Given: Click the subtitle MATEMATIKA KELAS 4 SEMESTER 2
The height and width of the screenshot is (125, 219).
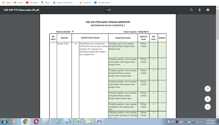Looking at the screenshot, I should pos(108,25).
